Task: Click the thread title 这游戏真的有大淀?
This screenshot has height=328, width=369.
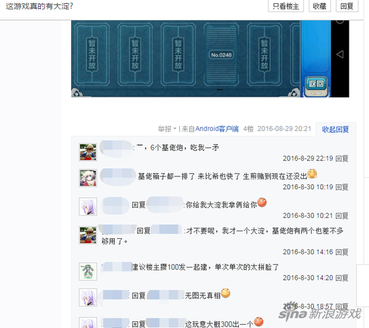Action: (40, 6)
